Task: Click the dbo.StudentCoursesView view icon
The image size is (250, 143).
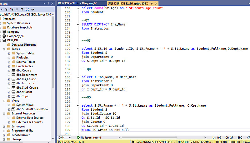Action: click(13, 109)
